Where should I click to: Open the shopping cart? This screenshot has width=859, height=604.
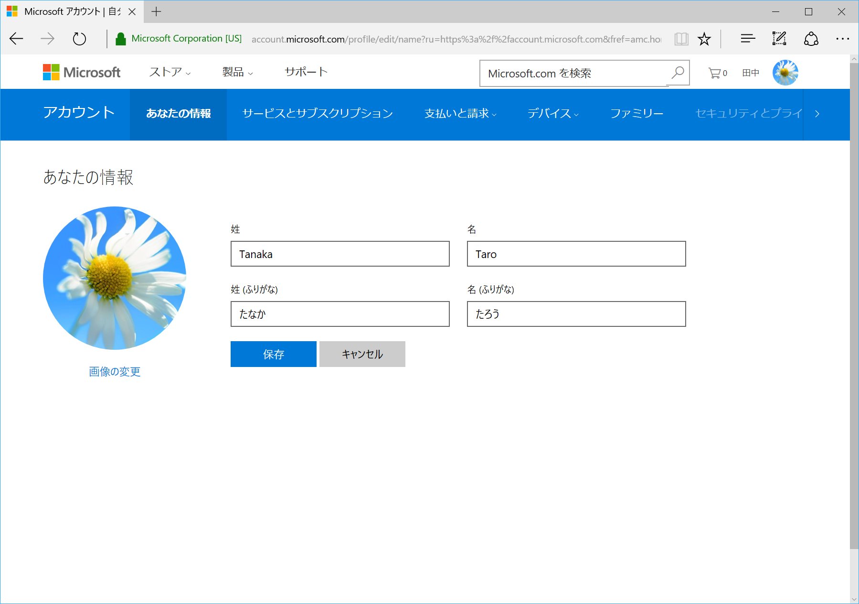(x=715, y=73)
